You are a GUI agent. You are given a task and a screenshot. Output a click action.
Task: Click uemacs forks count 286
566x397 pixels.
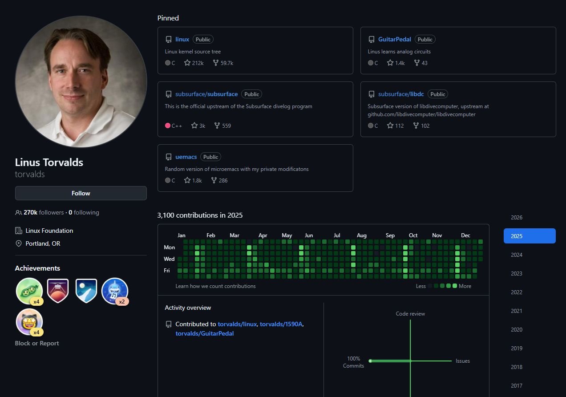tap(219, 180)
